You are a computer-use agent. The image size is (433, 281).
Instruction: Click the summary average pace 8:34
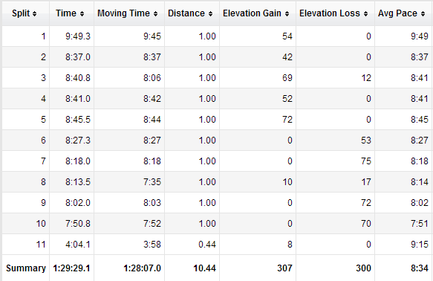click(x=420, y=268)
